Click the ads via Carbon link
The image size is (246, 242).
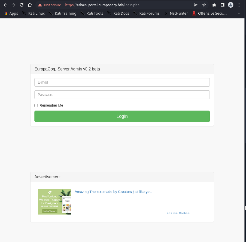(178, 213)
